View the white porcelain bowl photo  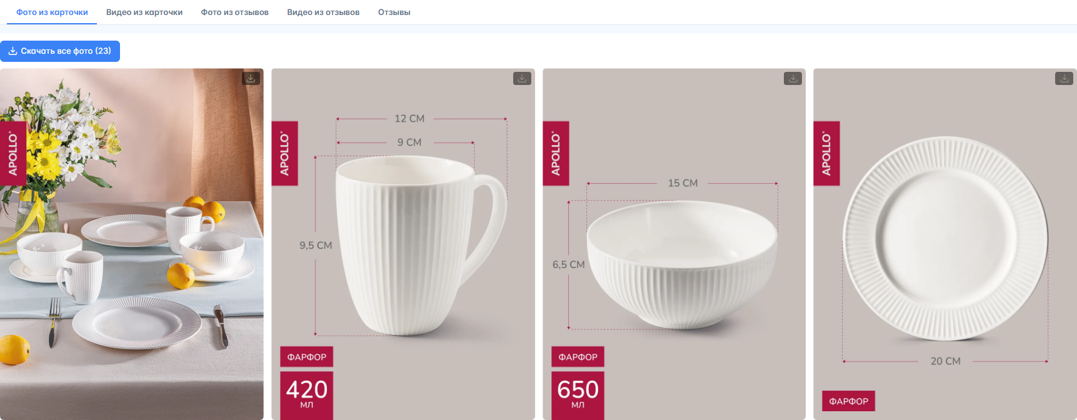681,262
